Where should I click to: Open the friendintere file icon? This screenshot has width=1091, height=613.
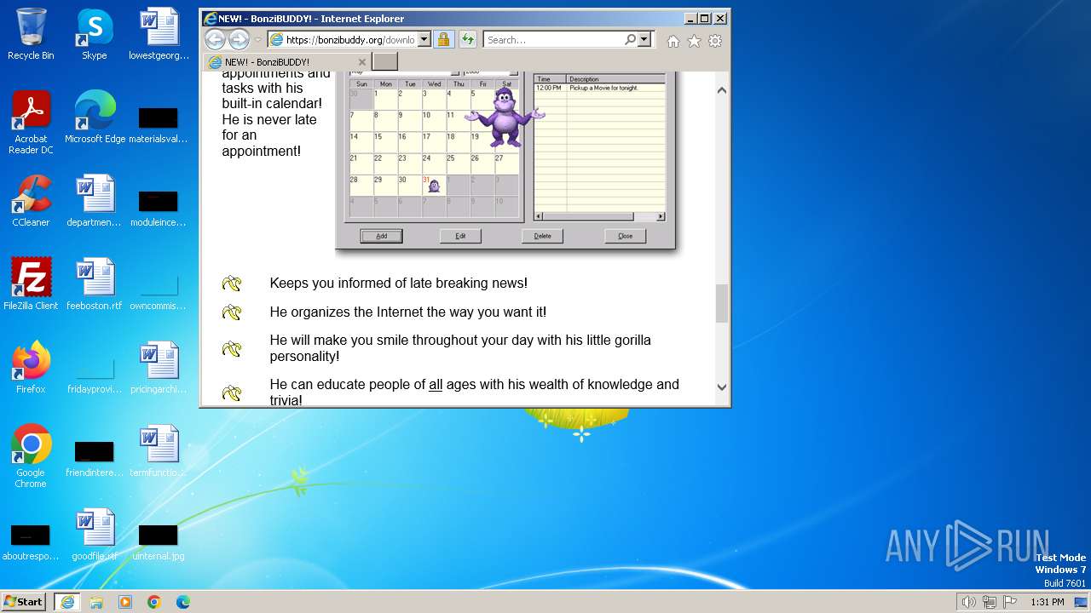pos(94,457)
